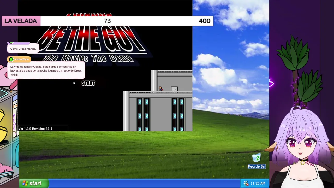Click 'The Movie: The Game' subtitle text

[x=89, y=58]
